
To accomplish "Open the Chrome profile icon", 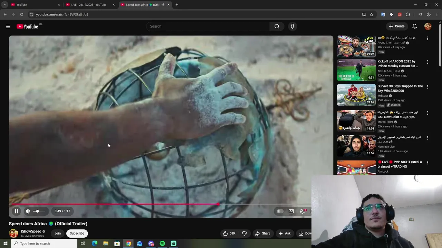I will point(429,14).
